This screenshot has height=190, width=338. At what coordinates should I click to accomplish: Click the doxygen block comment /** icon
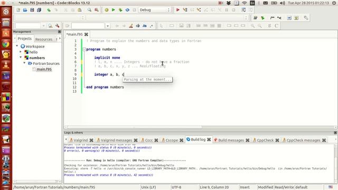coord(273,18)
